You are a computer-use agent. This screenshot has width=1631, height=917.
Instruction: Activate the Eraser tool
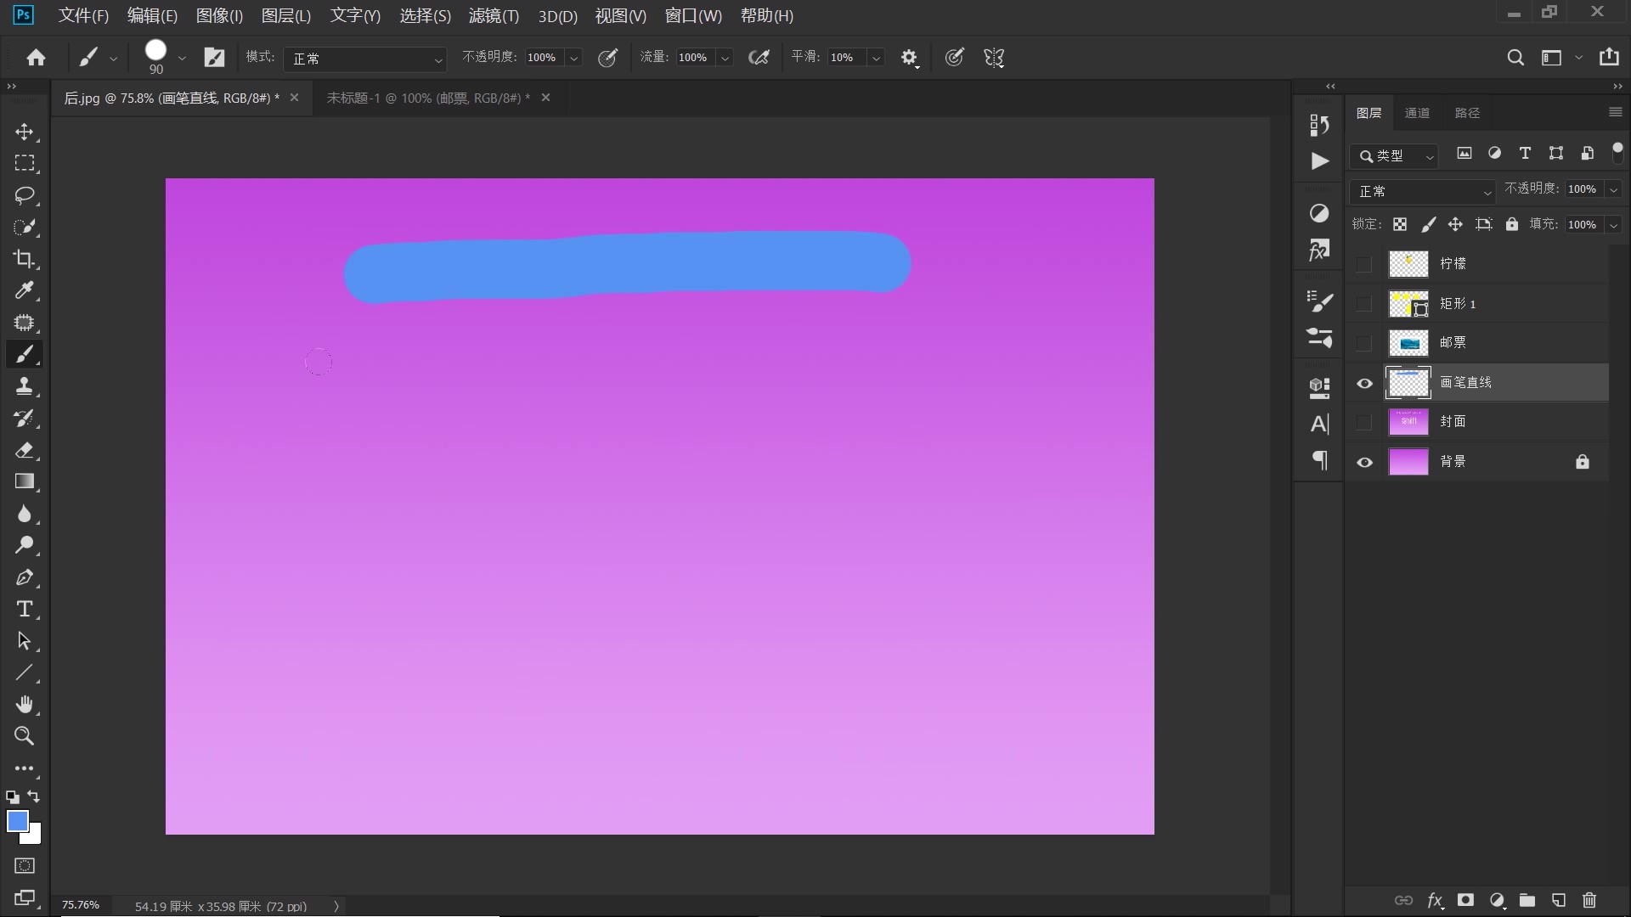click(x=24, y=450)
